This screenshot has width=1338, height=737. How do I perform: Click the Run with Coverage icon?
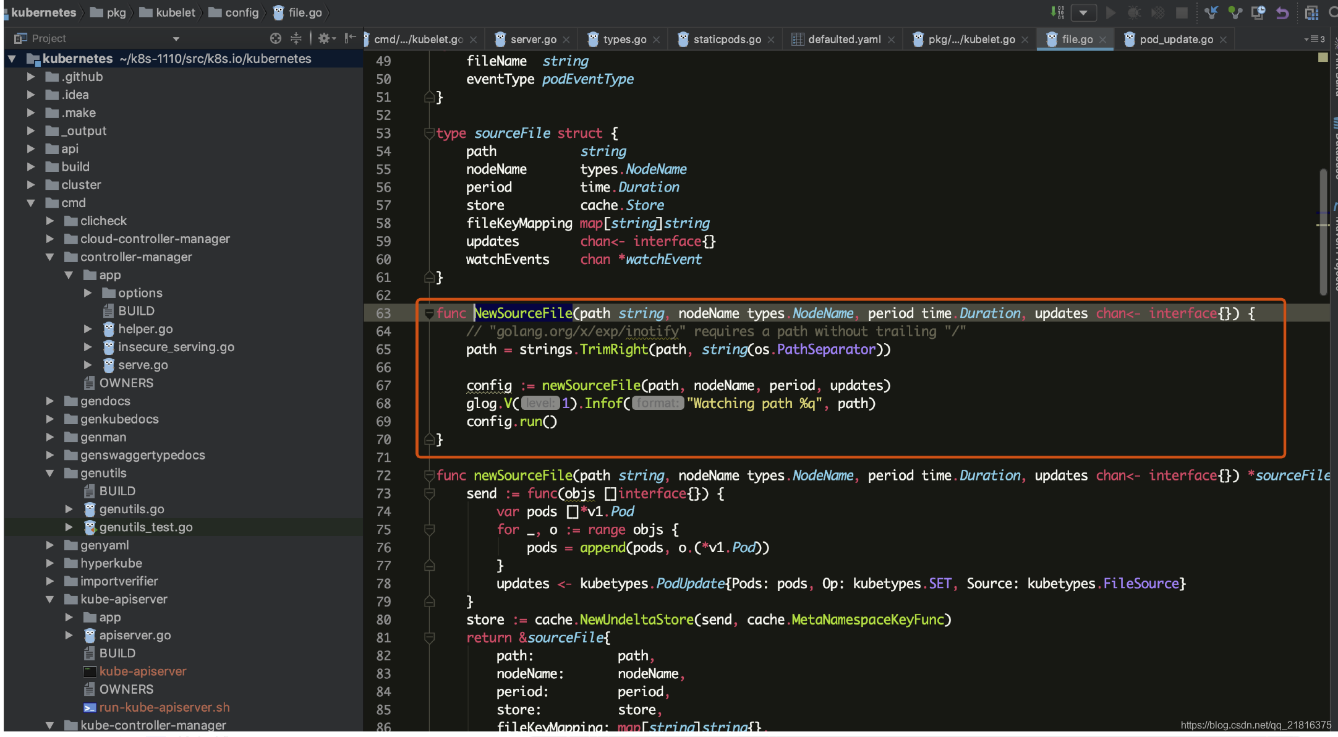[1158, 12]
